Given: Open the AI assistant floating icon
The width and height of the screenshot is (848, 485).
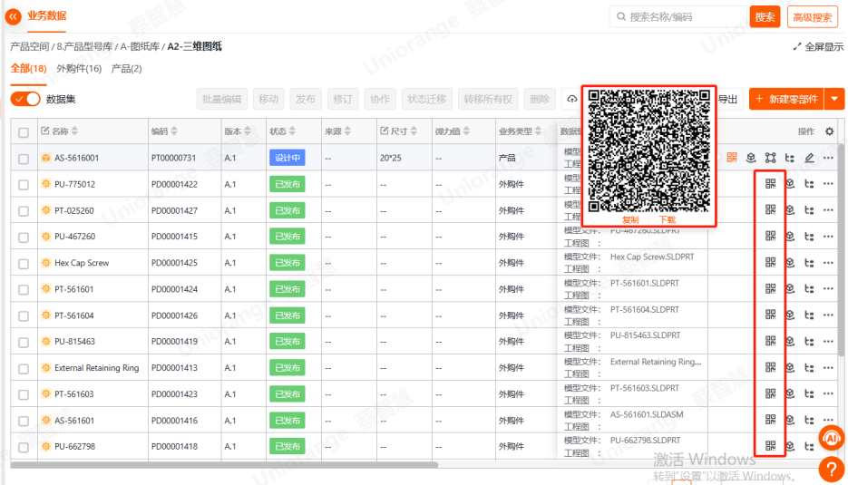Looking at the screenshot, I should tap(832, 438).
